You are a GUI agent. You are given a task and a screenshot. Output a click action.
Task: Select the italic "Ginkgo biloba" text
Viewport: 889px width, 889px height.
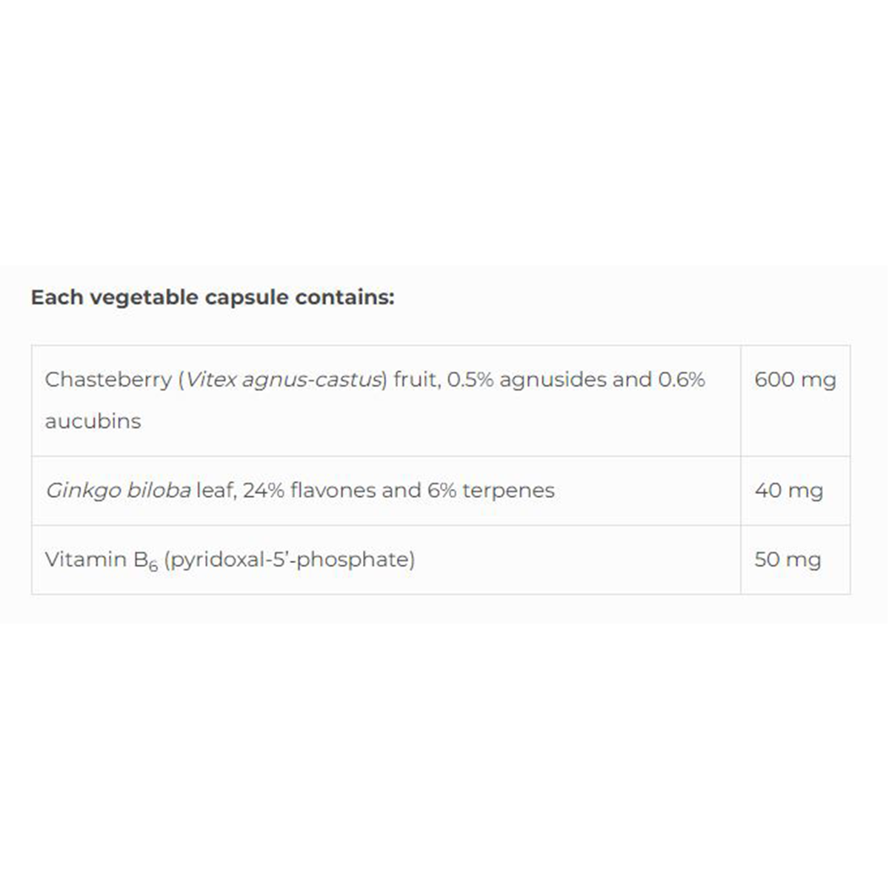118,490
